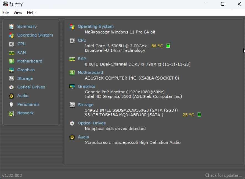Click the Operating System Windows flag sidebar icon
245x179 pixels.
pyautogui.click(x=11, y=35)
